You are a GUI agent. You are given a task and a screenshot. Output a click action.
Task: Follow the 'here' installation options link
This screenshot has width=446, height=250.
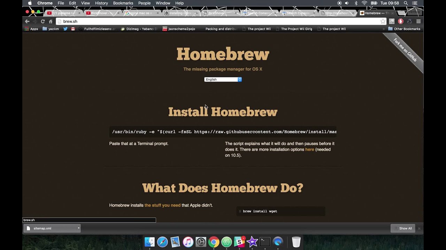[309, 149]
